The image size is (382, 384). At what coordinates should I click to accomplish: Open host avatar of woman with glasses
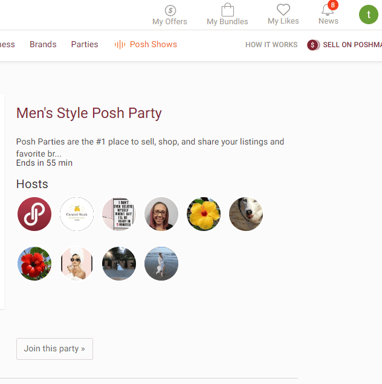click(x=161, y=214)
